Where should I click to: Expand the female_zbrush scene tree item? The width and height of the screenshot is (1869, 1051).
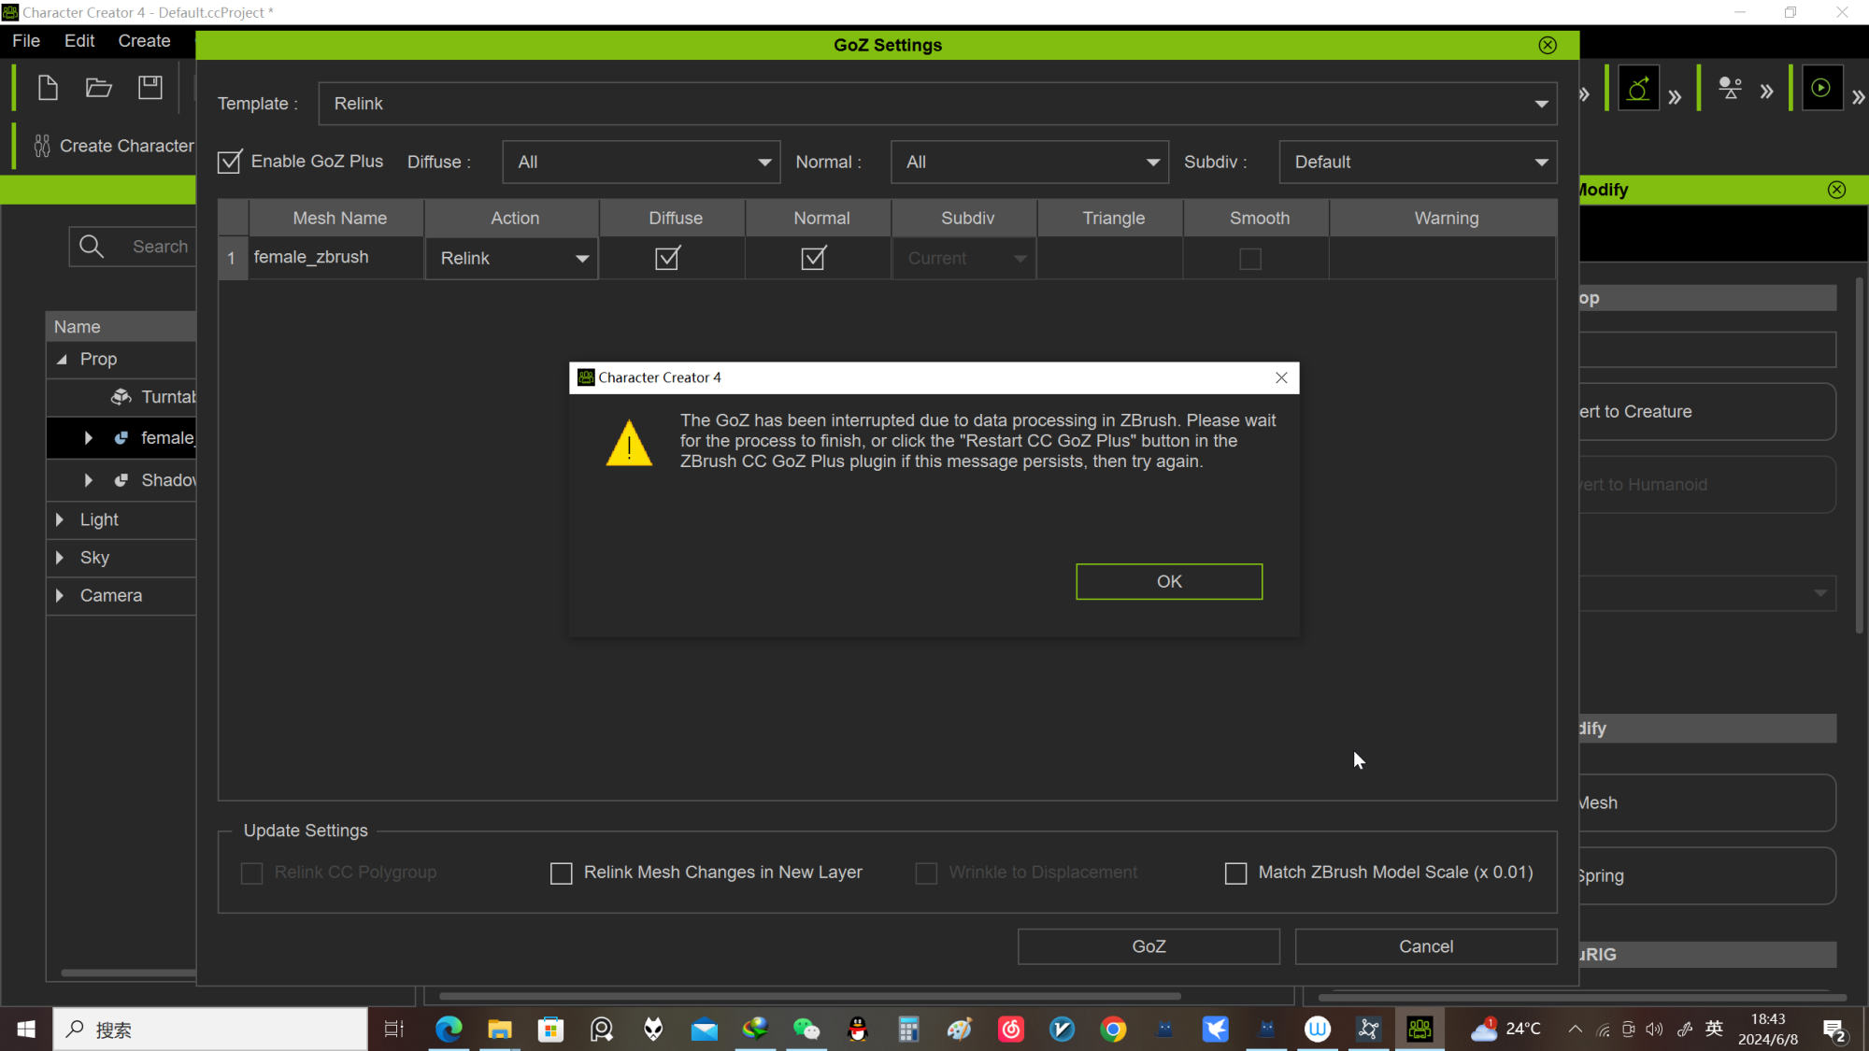coord(89,438)
